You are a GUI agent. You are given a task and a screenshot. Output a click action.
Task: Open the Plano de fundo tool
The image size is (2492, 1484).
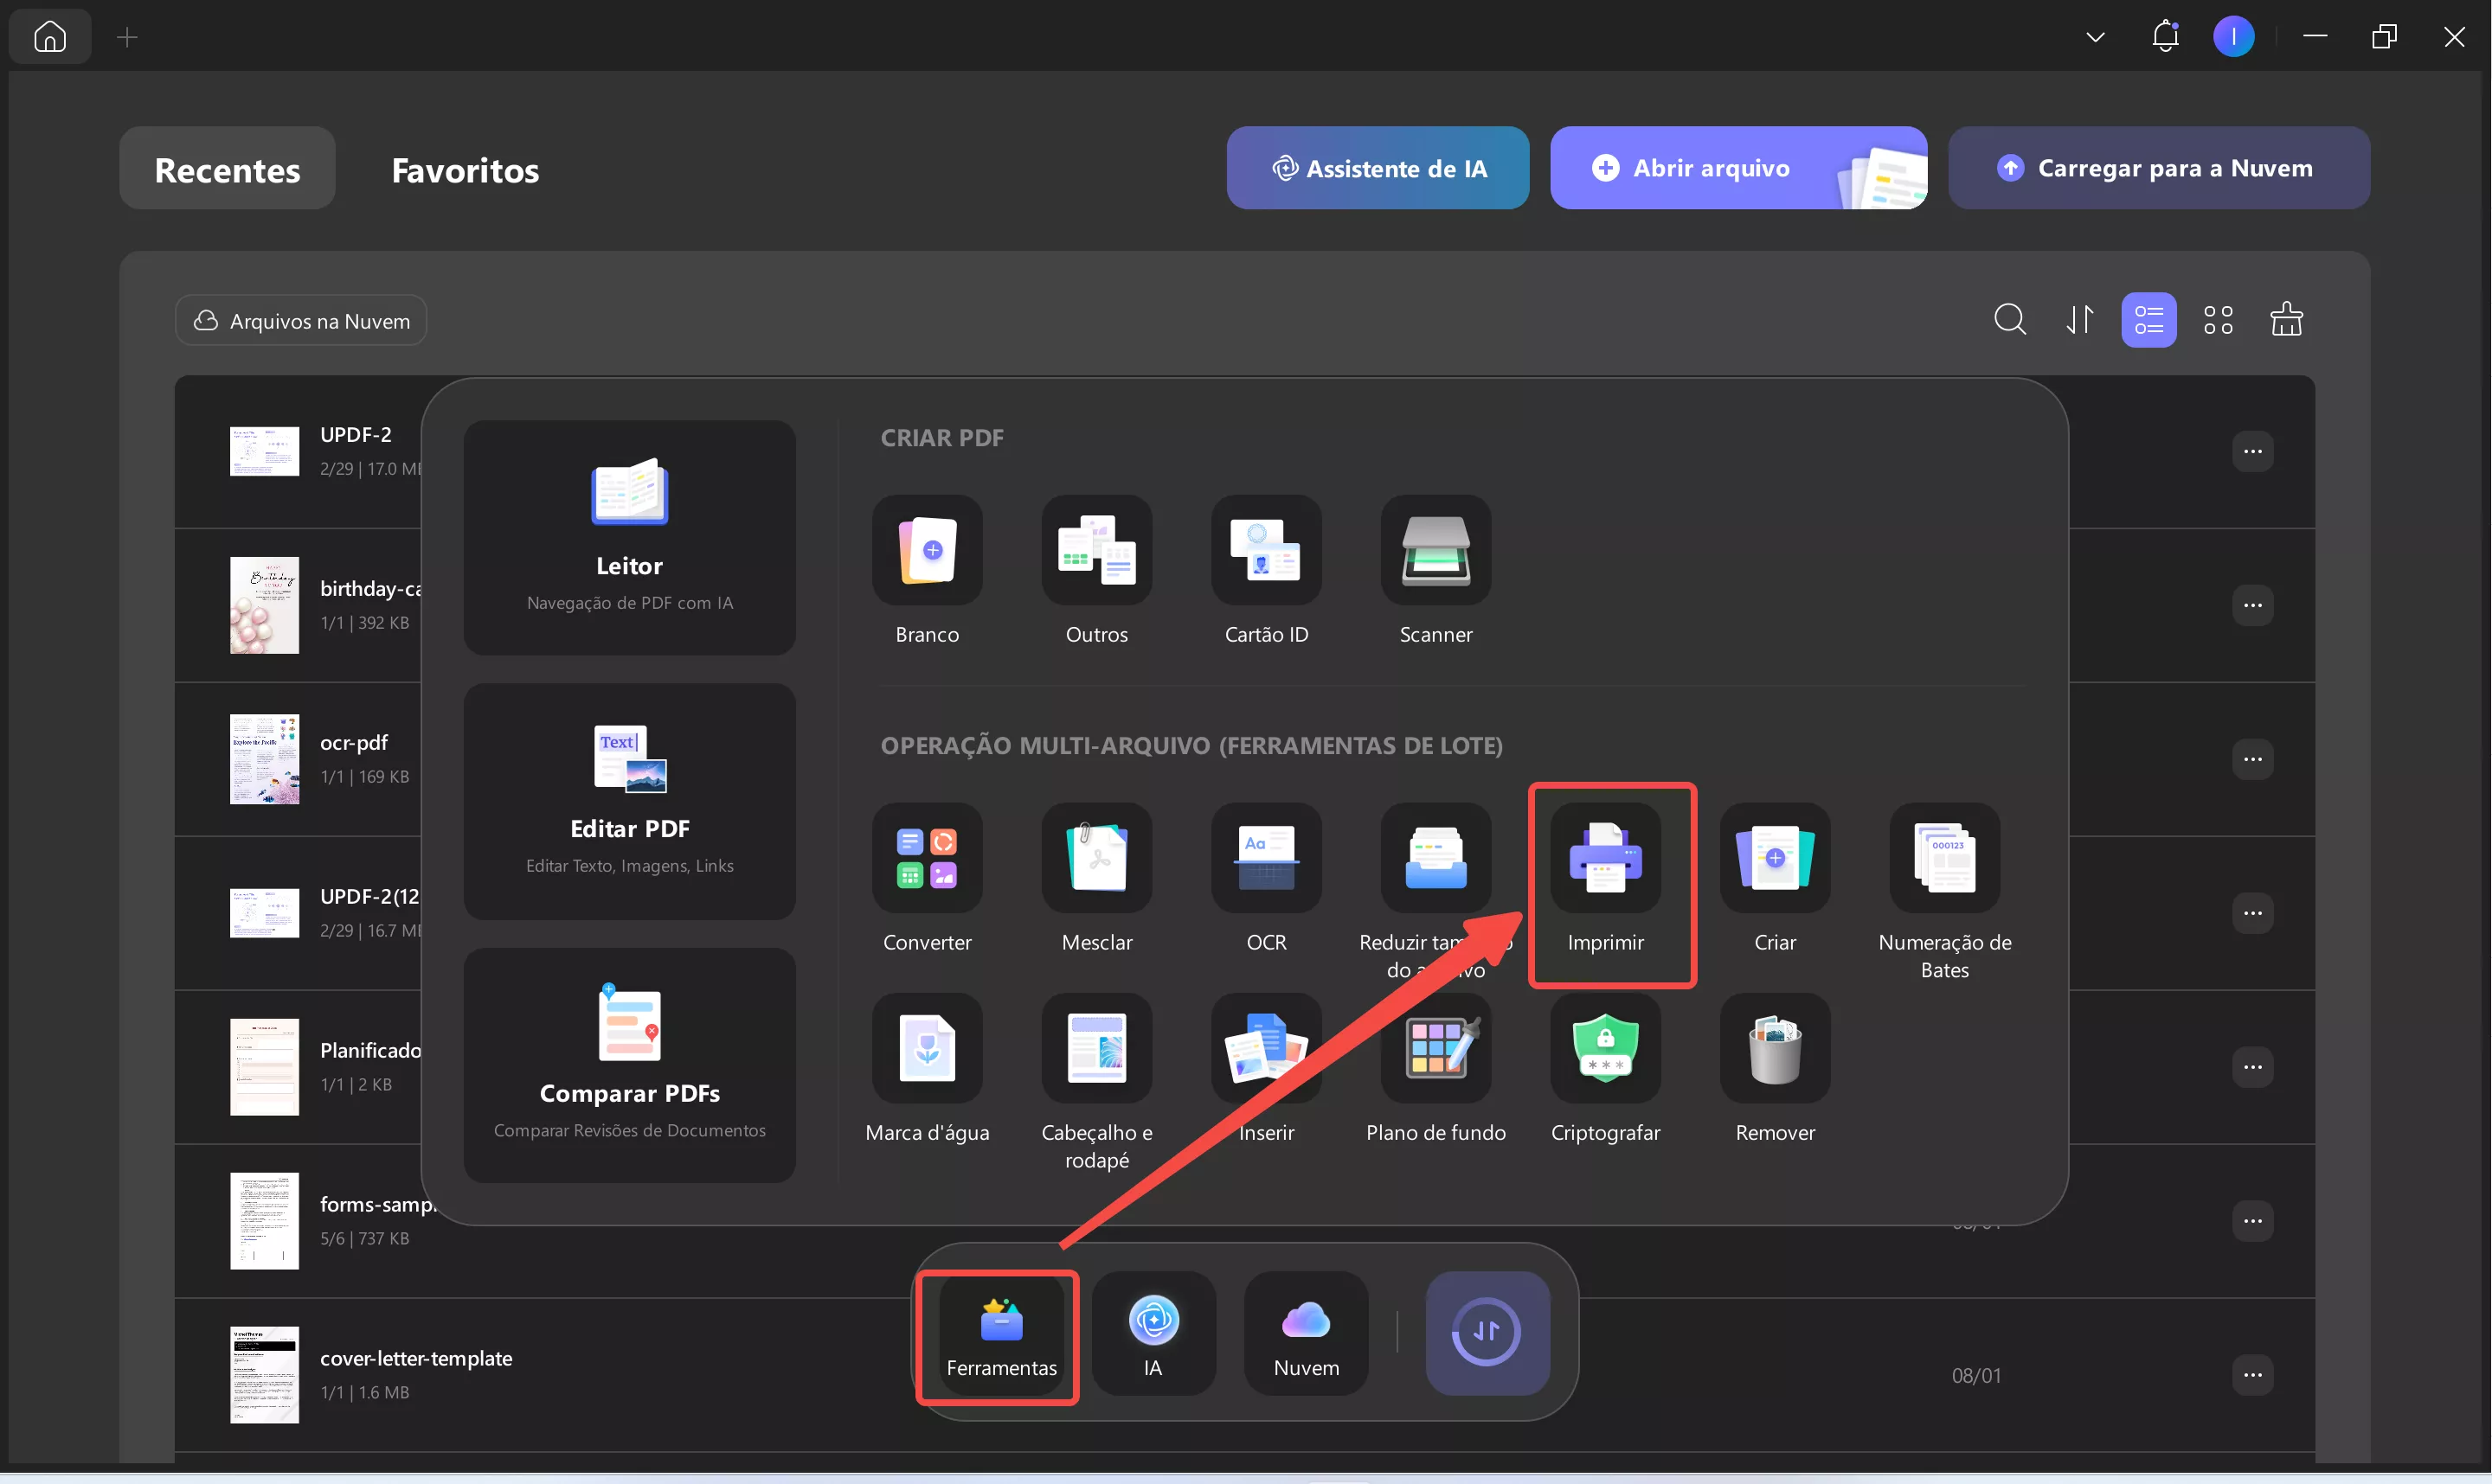[1435, 1048]
